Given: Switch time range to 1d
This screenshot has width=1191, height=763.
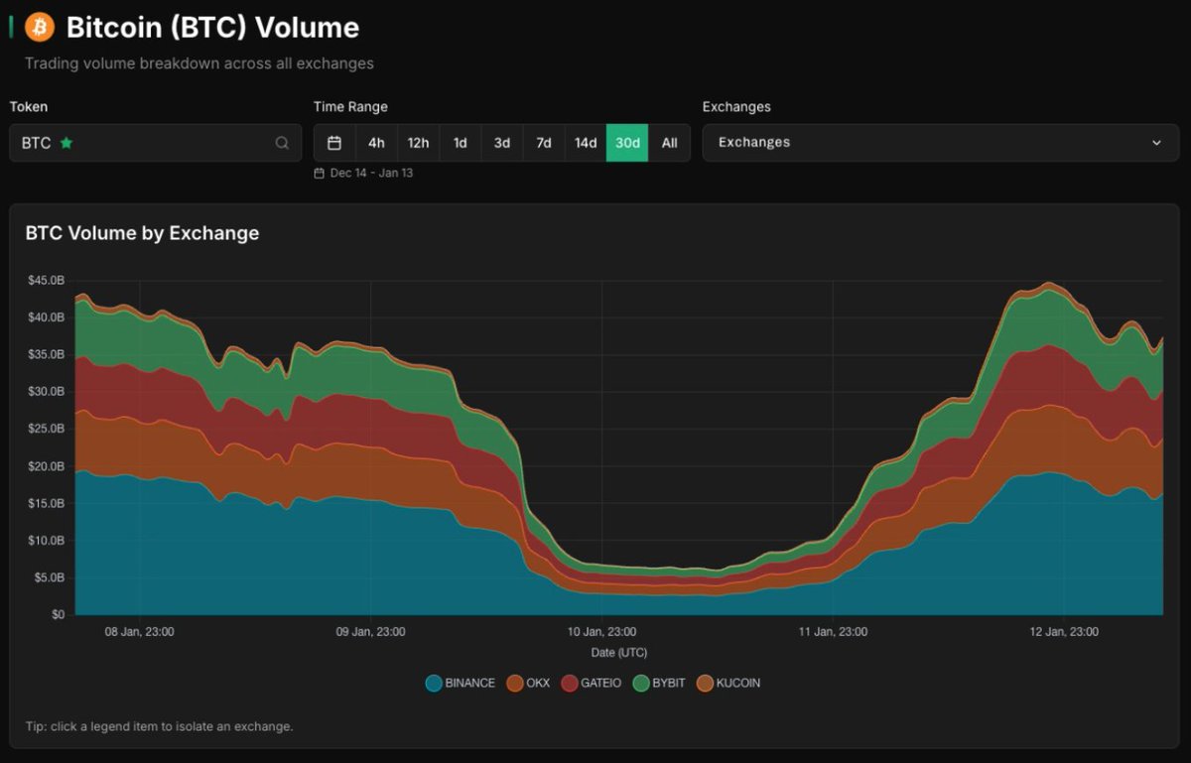Looking at the screenshot, I should 461,143.
